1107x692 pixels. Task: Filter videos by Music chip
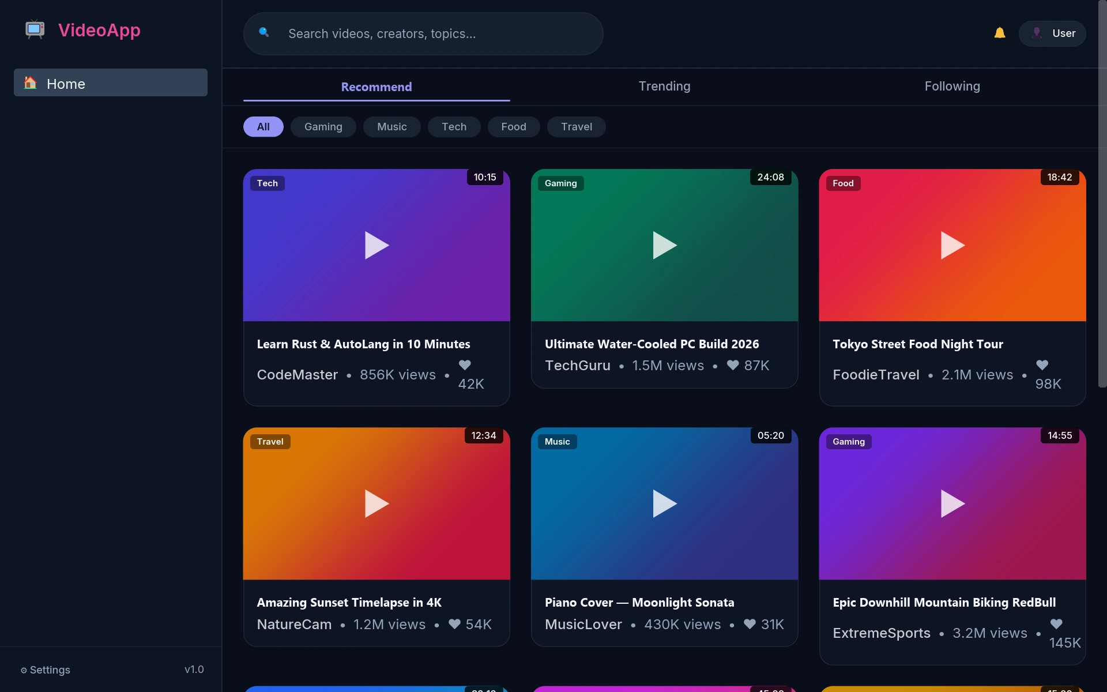(392, 127)
